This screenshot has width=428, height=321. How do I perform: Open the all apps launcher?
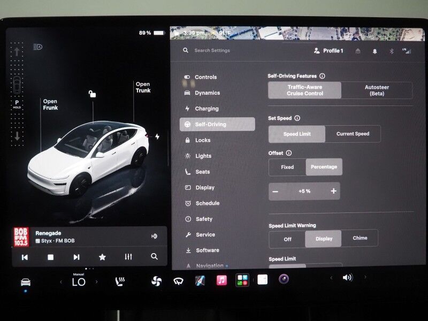[x=242, y=280]
